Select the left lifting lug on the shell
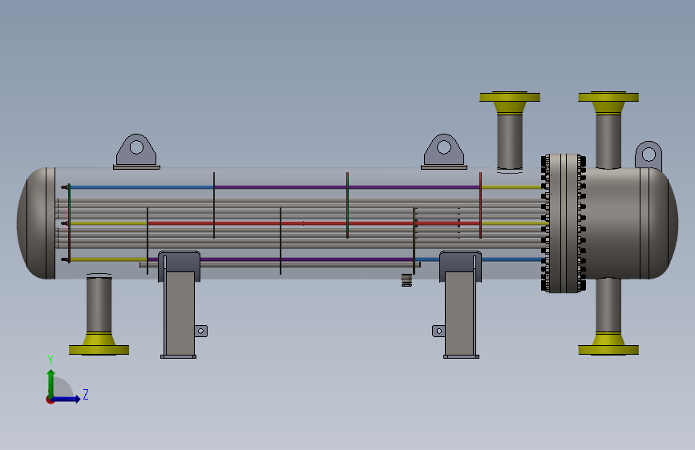 coord(136,151)
